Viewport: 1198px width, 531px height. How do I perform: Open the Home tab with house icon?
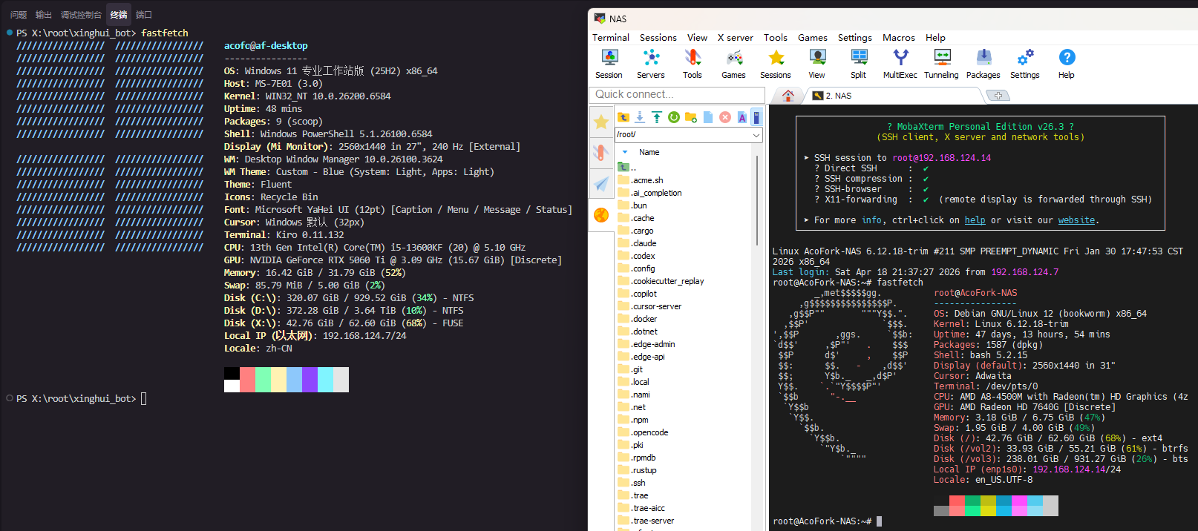[788, 96]
